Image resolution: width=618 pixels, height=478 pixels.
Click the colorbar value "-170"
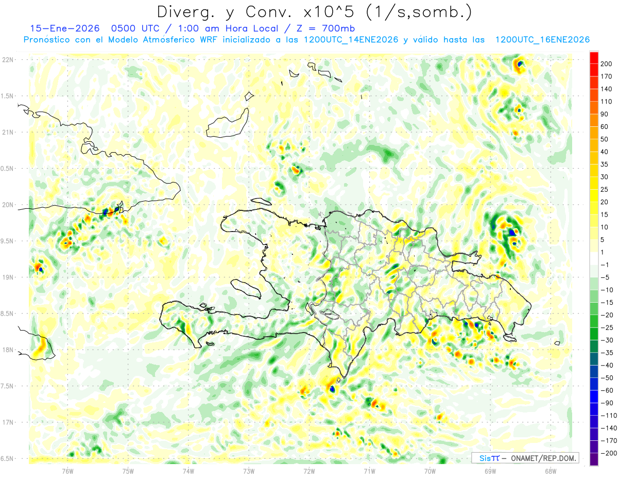tap(608, 440)
